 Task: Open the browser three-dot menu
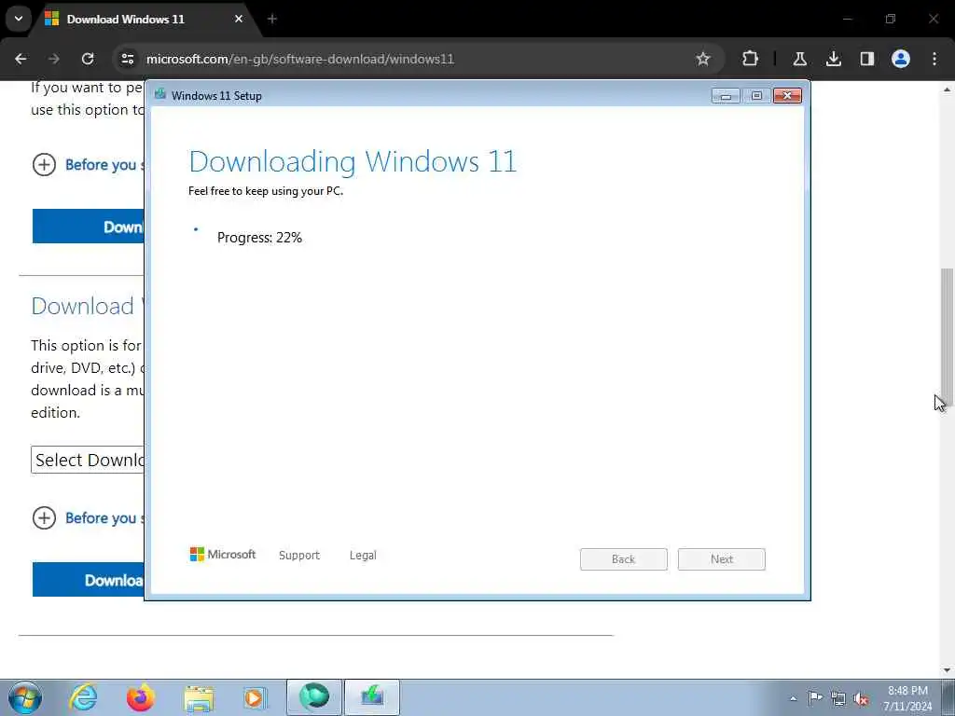click(934, 59)
